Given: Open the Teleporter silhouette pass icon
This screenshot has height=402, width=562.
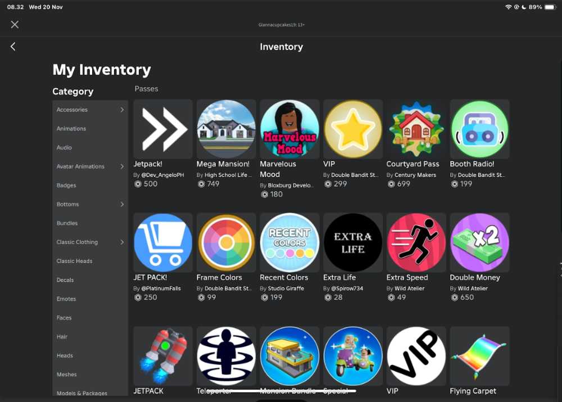Looking at the screenshot, I should pos(226,356).
